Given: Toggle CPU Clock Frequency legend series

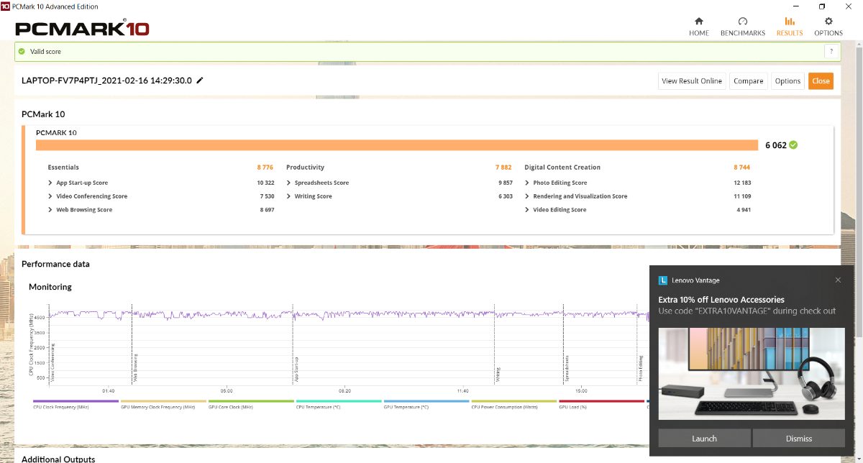Looking at the screenshot, I should 76,405.
